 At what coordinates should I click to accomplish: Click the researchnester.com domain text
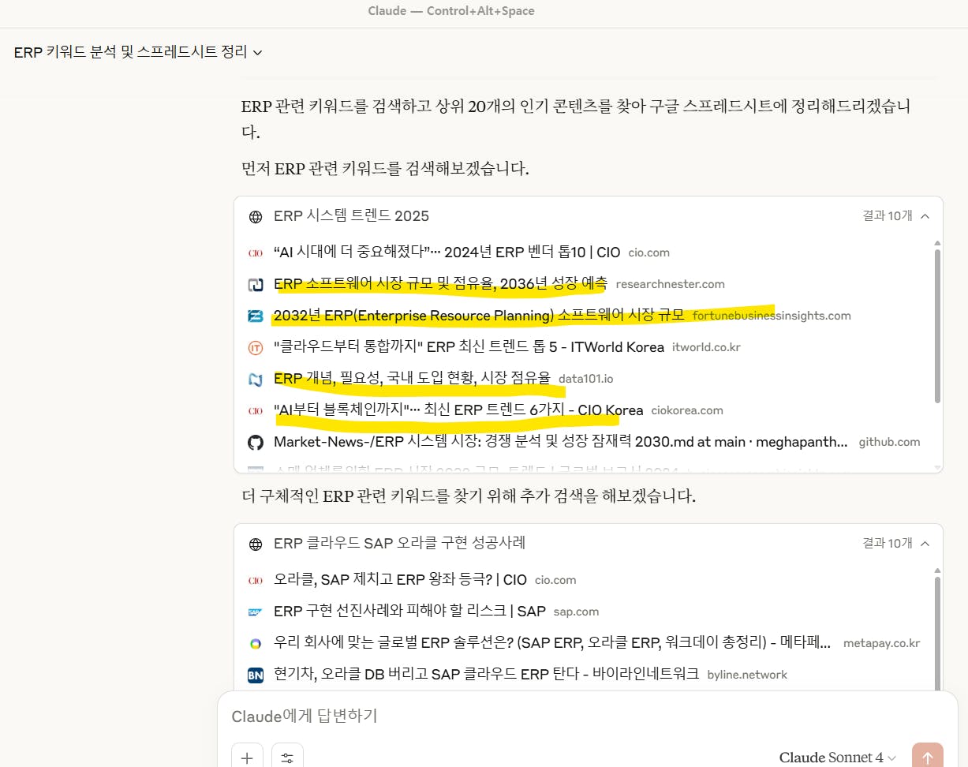coord(670,285)
